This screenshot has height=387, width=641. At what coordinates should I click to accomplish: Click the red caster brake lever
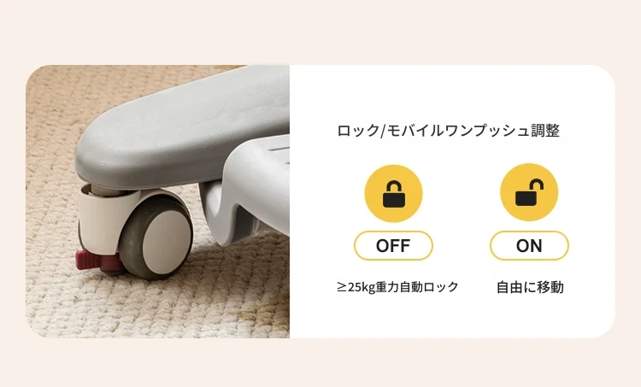95,261
